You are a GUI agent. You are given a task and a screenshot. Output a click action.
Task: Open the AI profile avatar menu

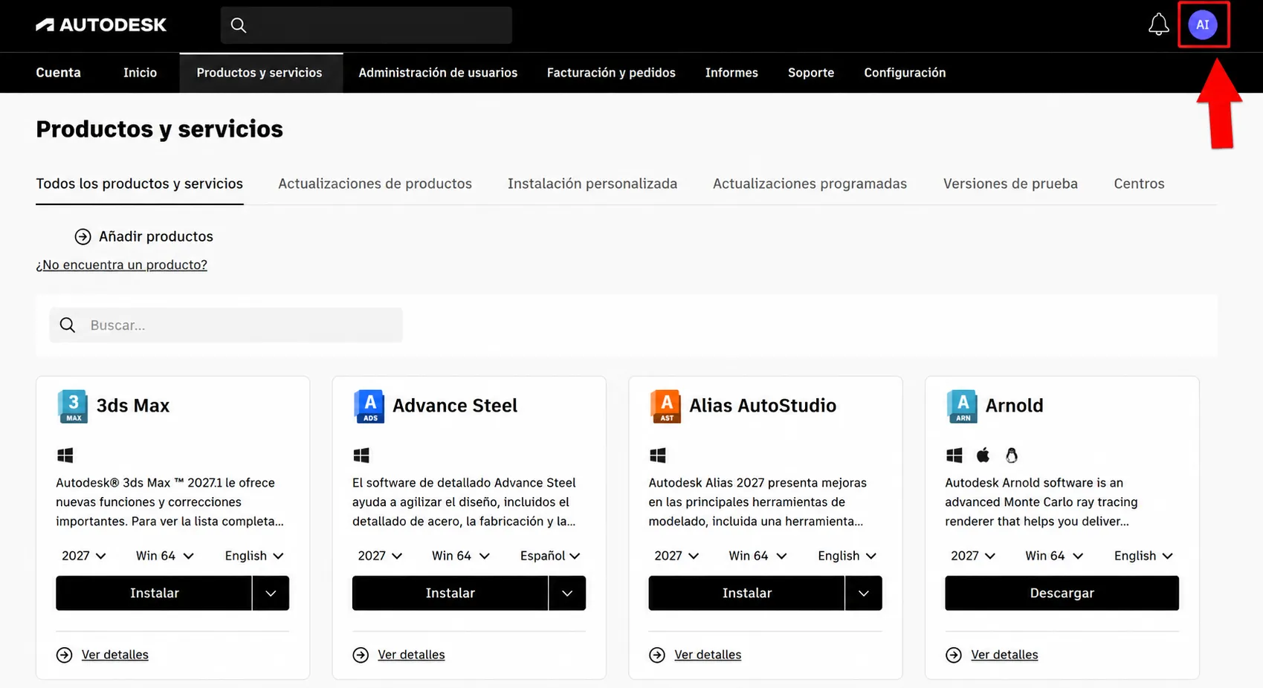1203,25
